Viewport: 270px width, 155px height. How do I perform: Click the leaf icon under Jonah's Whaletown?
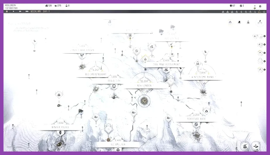point(82,56)
